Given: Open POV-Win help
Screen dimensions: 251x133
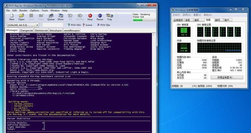Looking at the screenshot, I should [x=74, y=25].
